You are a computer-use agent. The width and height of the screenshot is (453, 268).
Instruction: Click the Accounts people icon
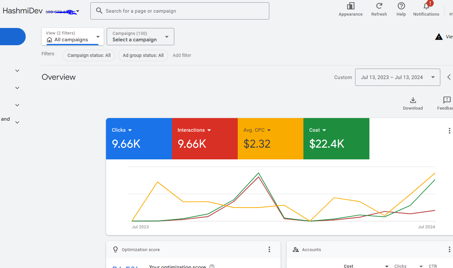tap(296, 249)
